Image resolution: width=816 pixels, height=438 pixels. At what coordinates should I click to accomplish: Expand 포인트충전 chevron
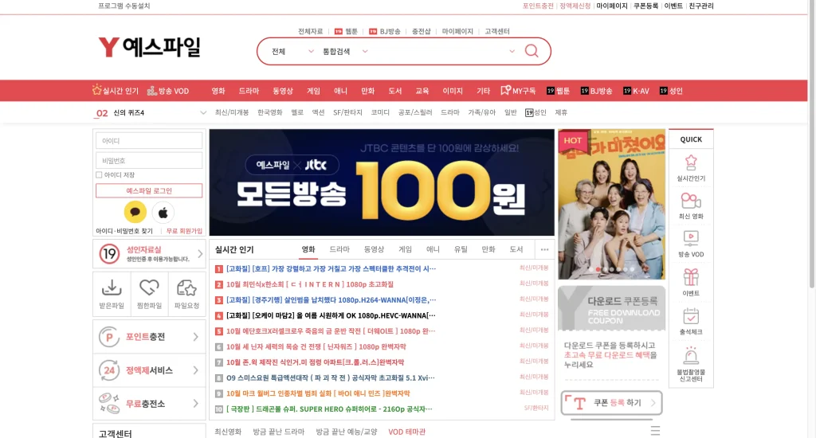pyautogui.click(x=196, y=337)
